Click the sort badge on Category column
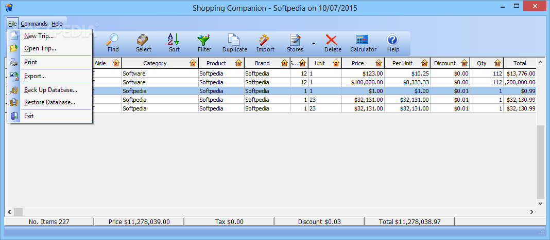This screenshot has height=240, width=550. coord(193,63)
